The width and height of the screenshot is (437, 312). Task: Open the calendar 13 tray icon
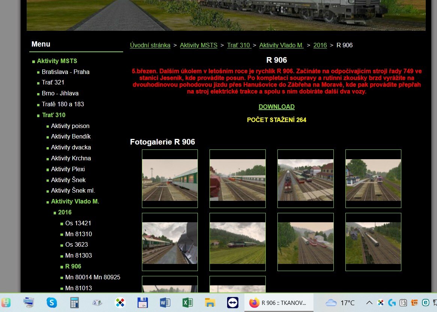pos(403,303)
